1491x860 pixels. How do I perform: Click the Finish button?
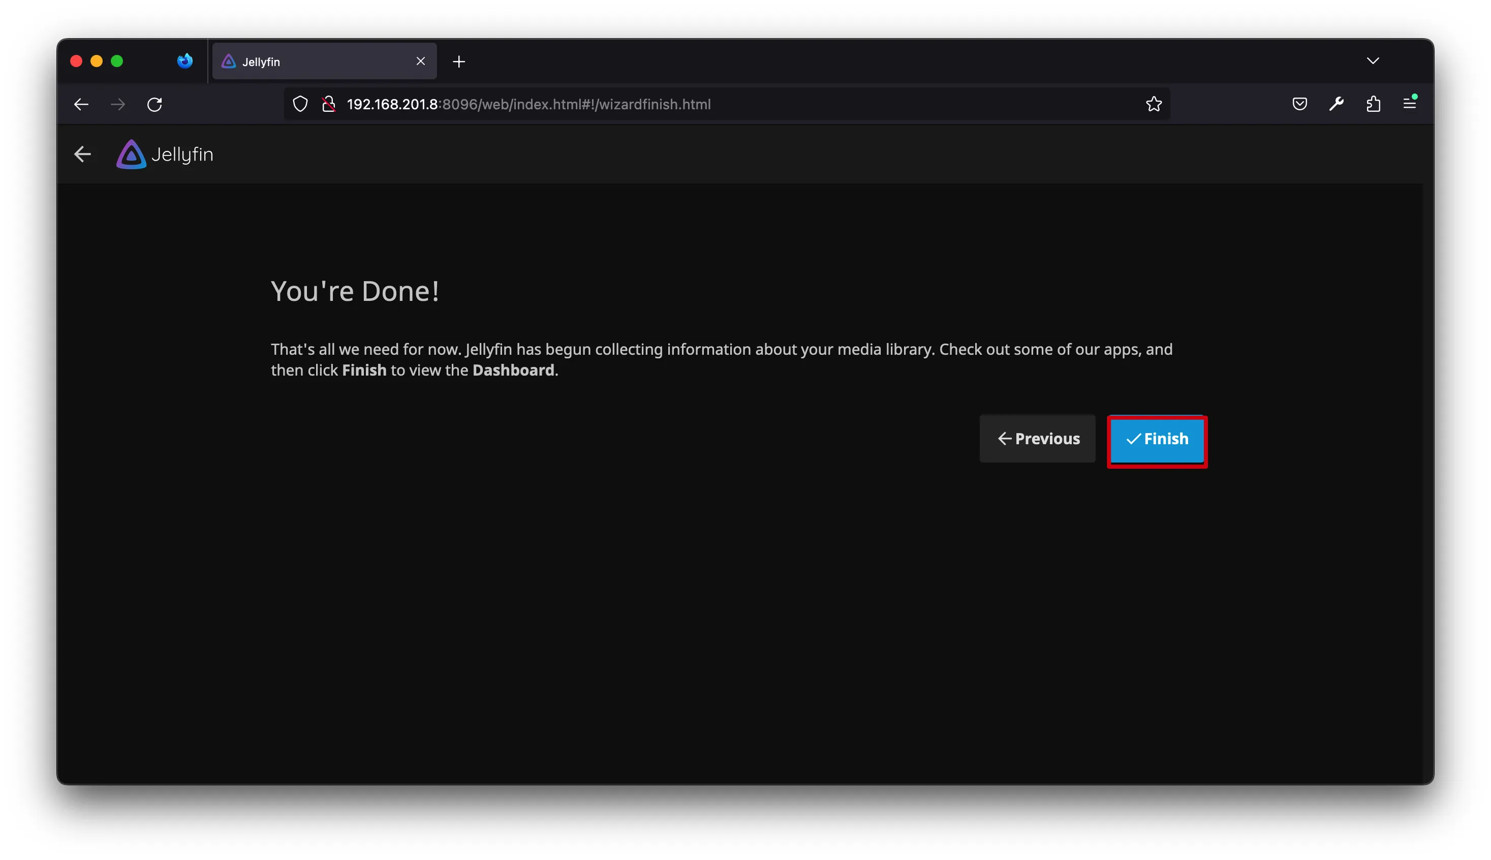(1156, 439)
